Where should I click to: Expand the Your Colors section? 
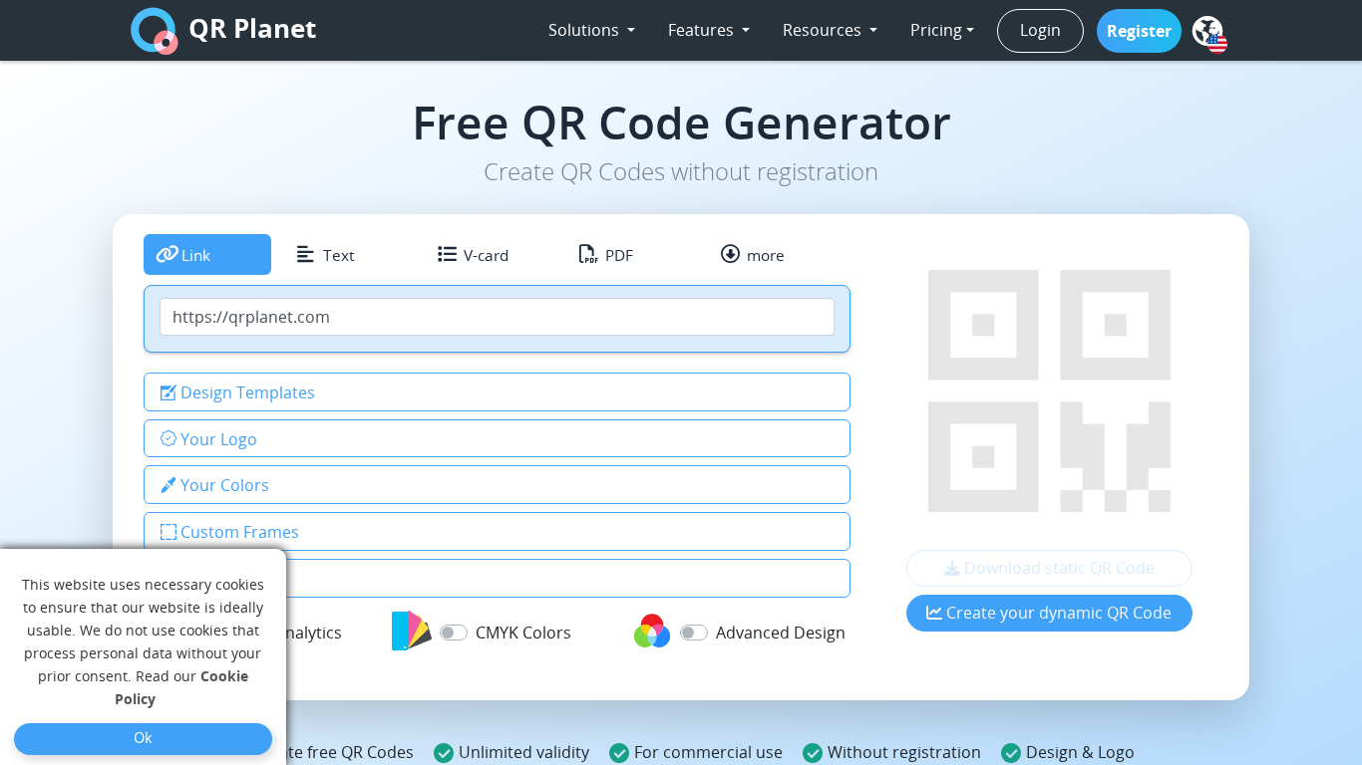(x=497, y=485)
